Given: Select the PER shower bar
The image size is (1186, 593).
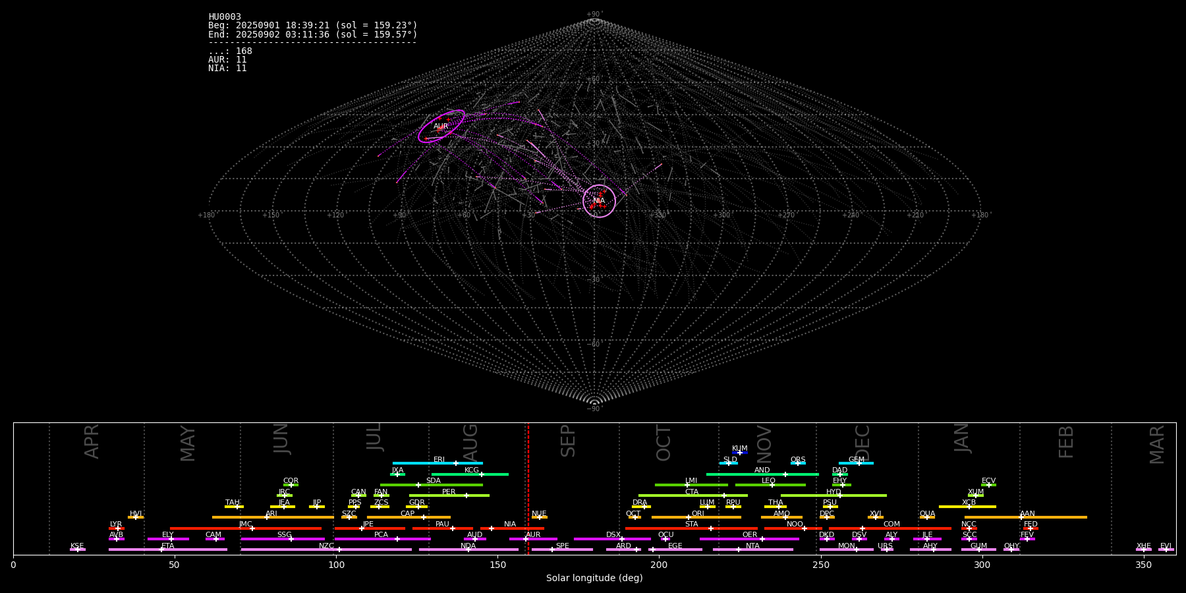Looking at the screenshot, I should pyautogui.click(x=449, y=495).
